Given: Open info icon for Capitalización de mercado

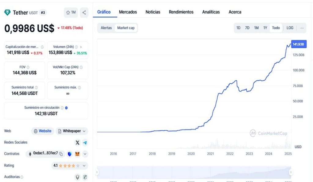Looking at the screenshot, I should point(42,47).
